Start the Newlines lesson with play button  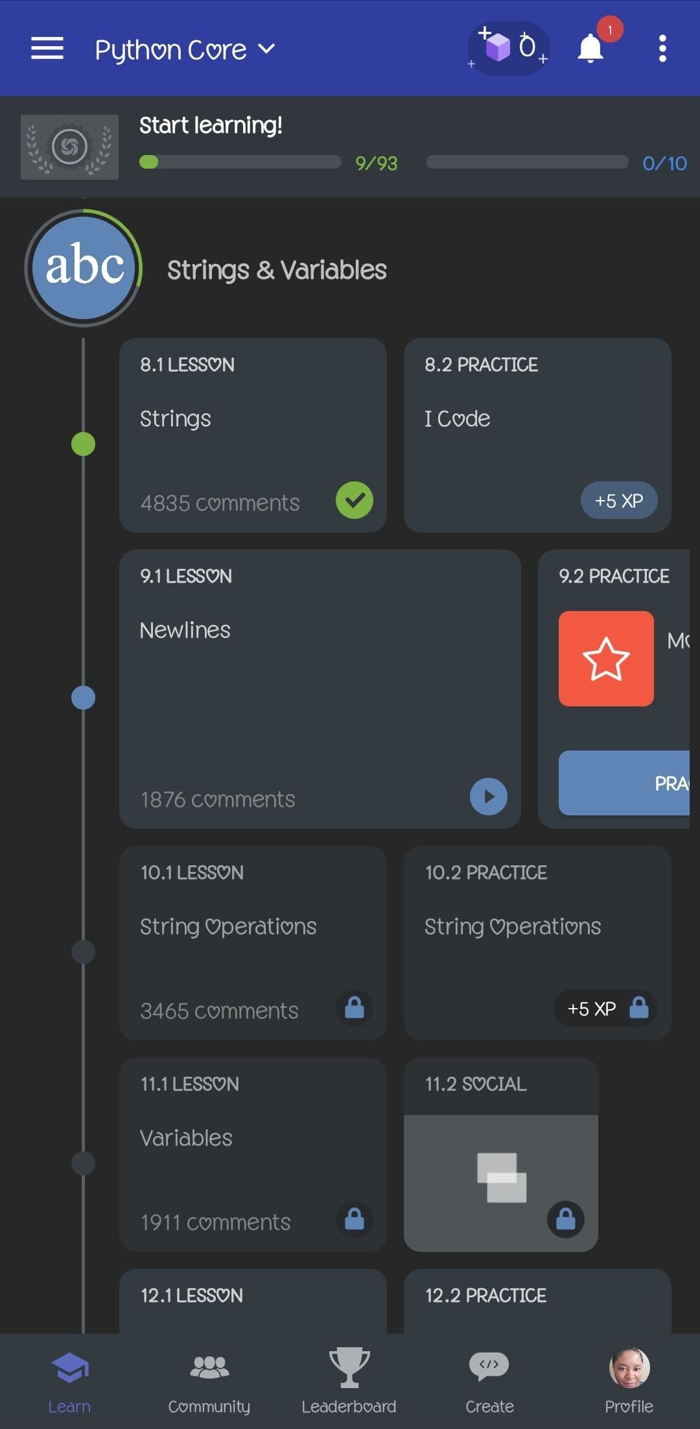[488, 796]
